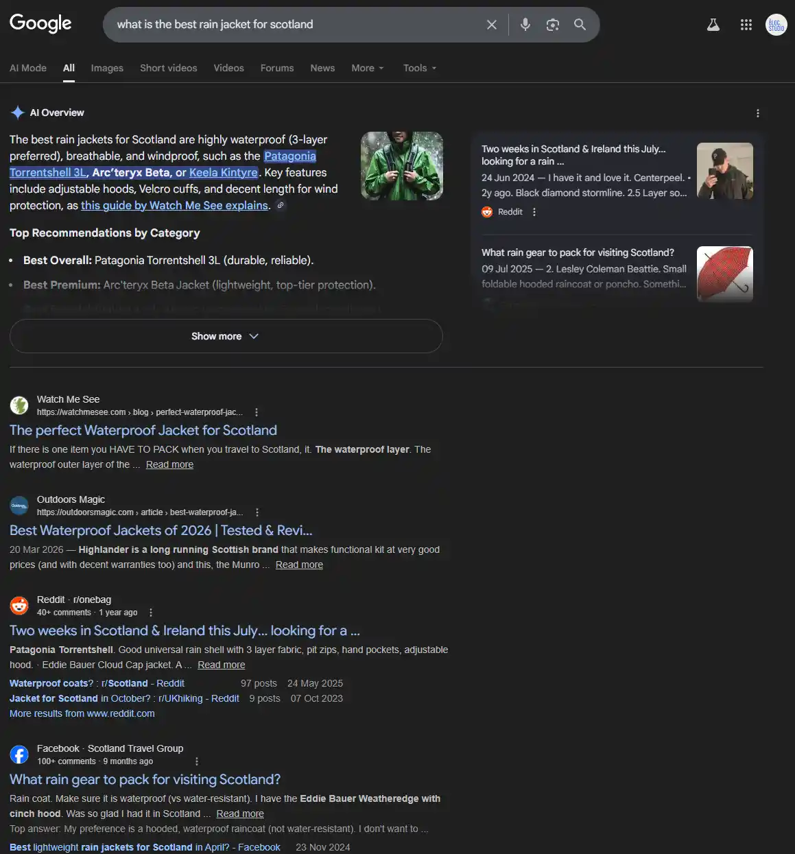Open more options for Watch Me See result

(x=257, y=412)
